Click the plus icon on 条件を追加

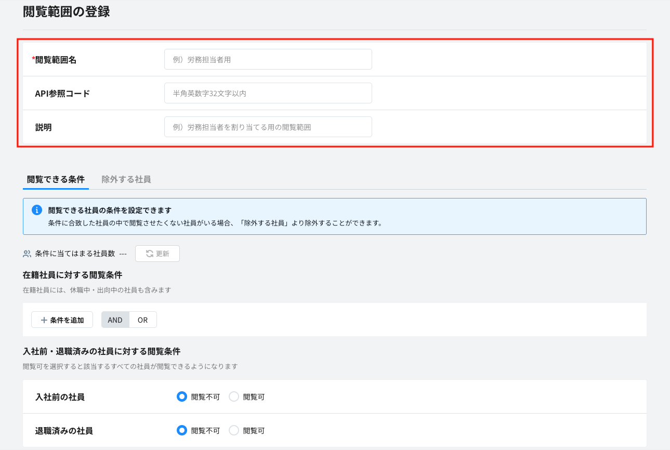pos(44,320)
